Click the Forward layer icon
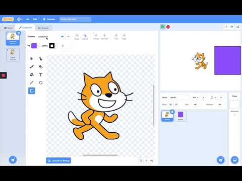Viewport: 242px width, 181px height. tap(96, 37)
